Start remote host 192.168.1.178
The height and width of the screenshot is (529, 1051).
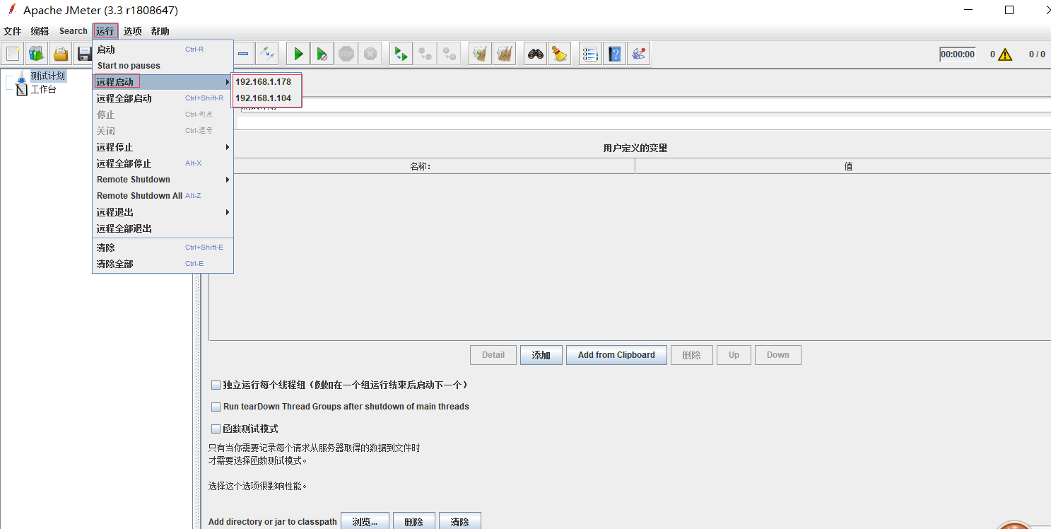click(x=266, y=82)
